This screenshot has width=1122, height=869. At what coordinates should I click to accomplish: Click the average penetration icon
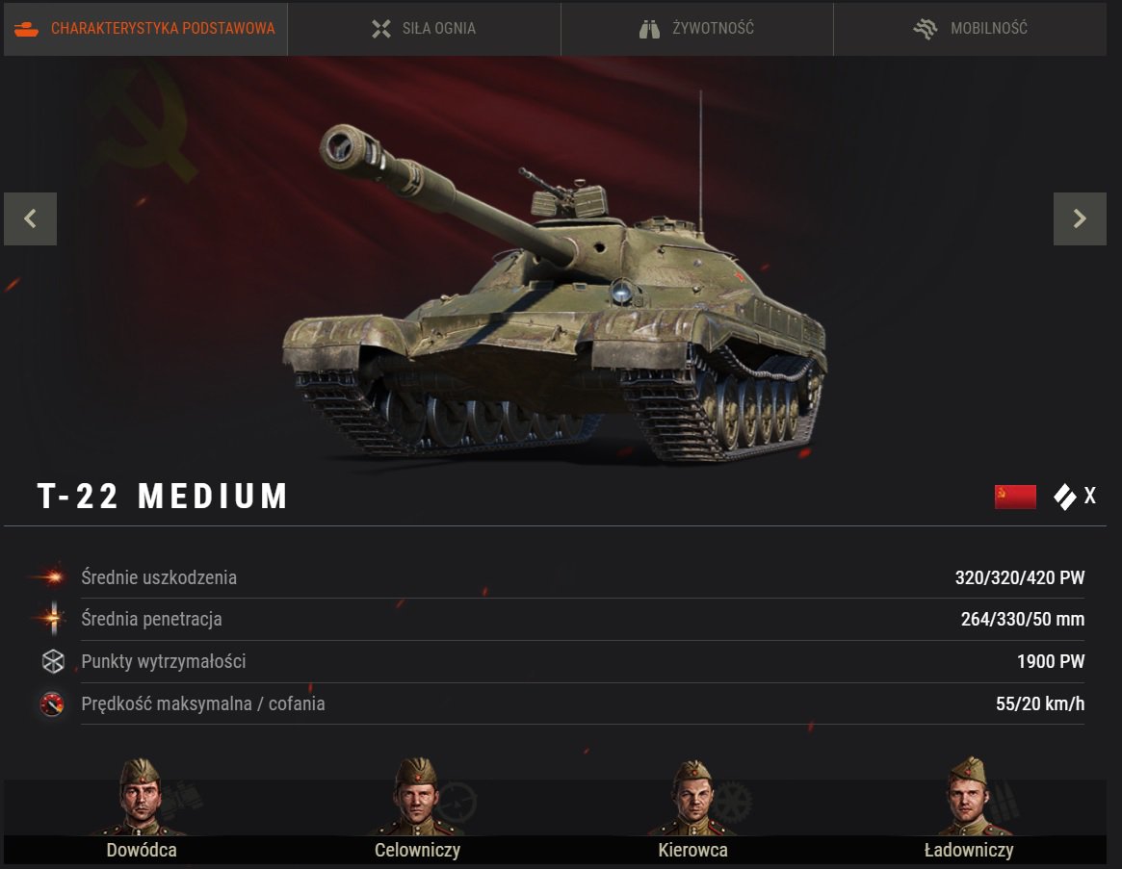(x=52, y=618)
